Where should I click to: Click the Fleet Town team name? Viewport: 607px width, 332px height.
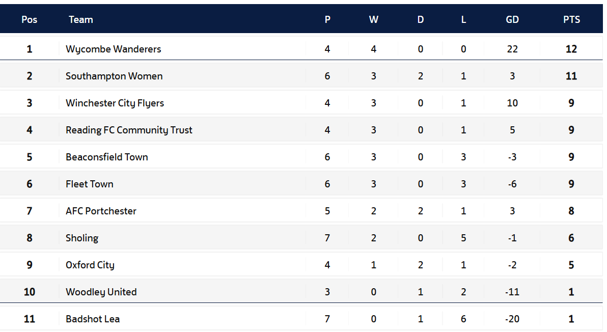click(90, 184)
